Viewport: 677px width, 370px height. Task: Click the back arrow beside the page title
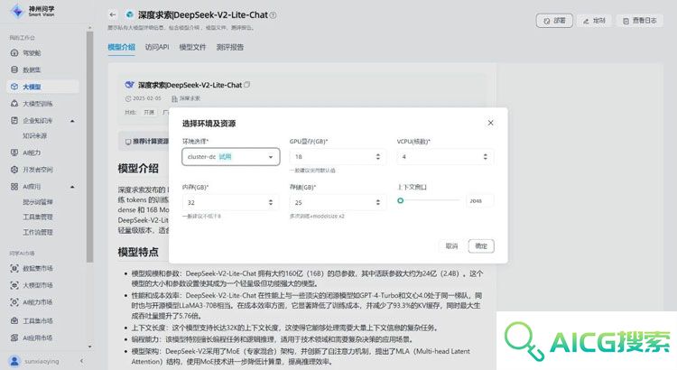coord(113,14)
